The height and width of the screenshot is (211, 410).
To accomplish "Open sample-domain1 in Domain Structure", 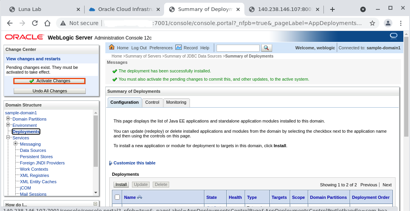I will tap(21, 113).
